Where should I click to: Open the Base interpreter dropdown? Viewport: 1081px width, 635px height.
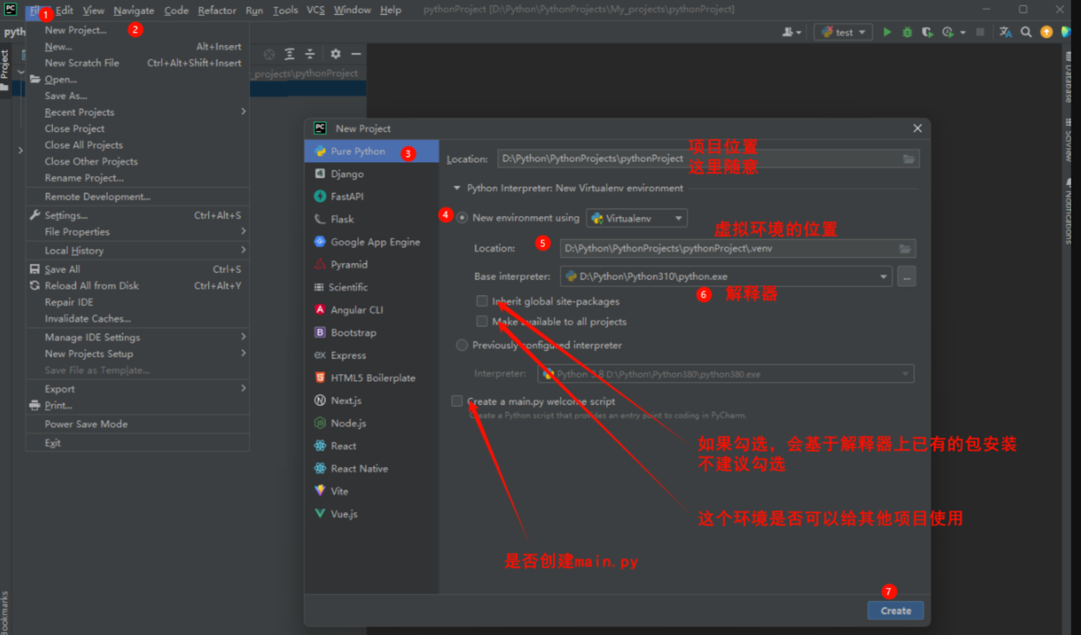point(726,277)
